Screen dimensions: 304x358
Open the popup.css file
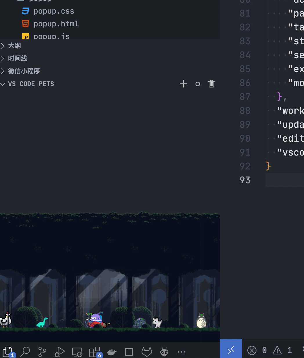[x=54, y=11]
